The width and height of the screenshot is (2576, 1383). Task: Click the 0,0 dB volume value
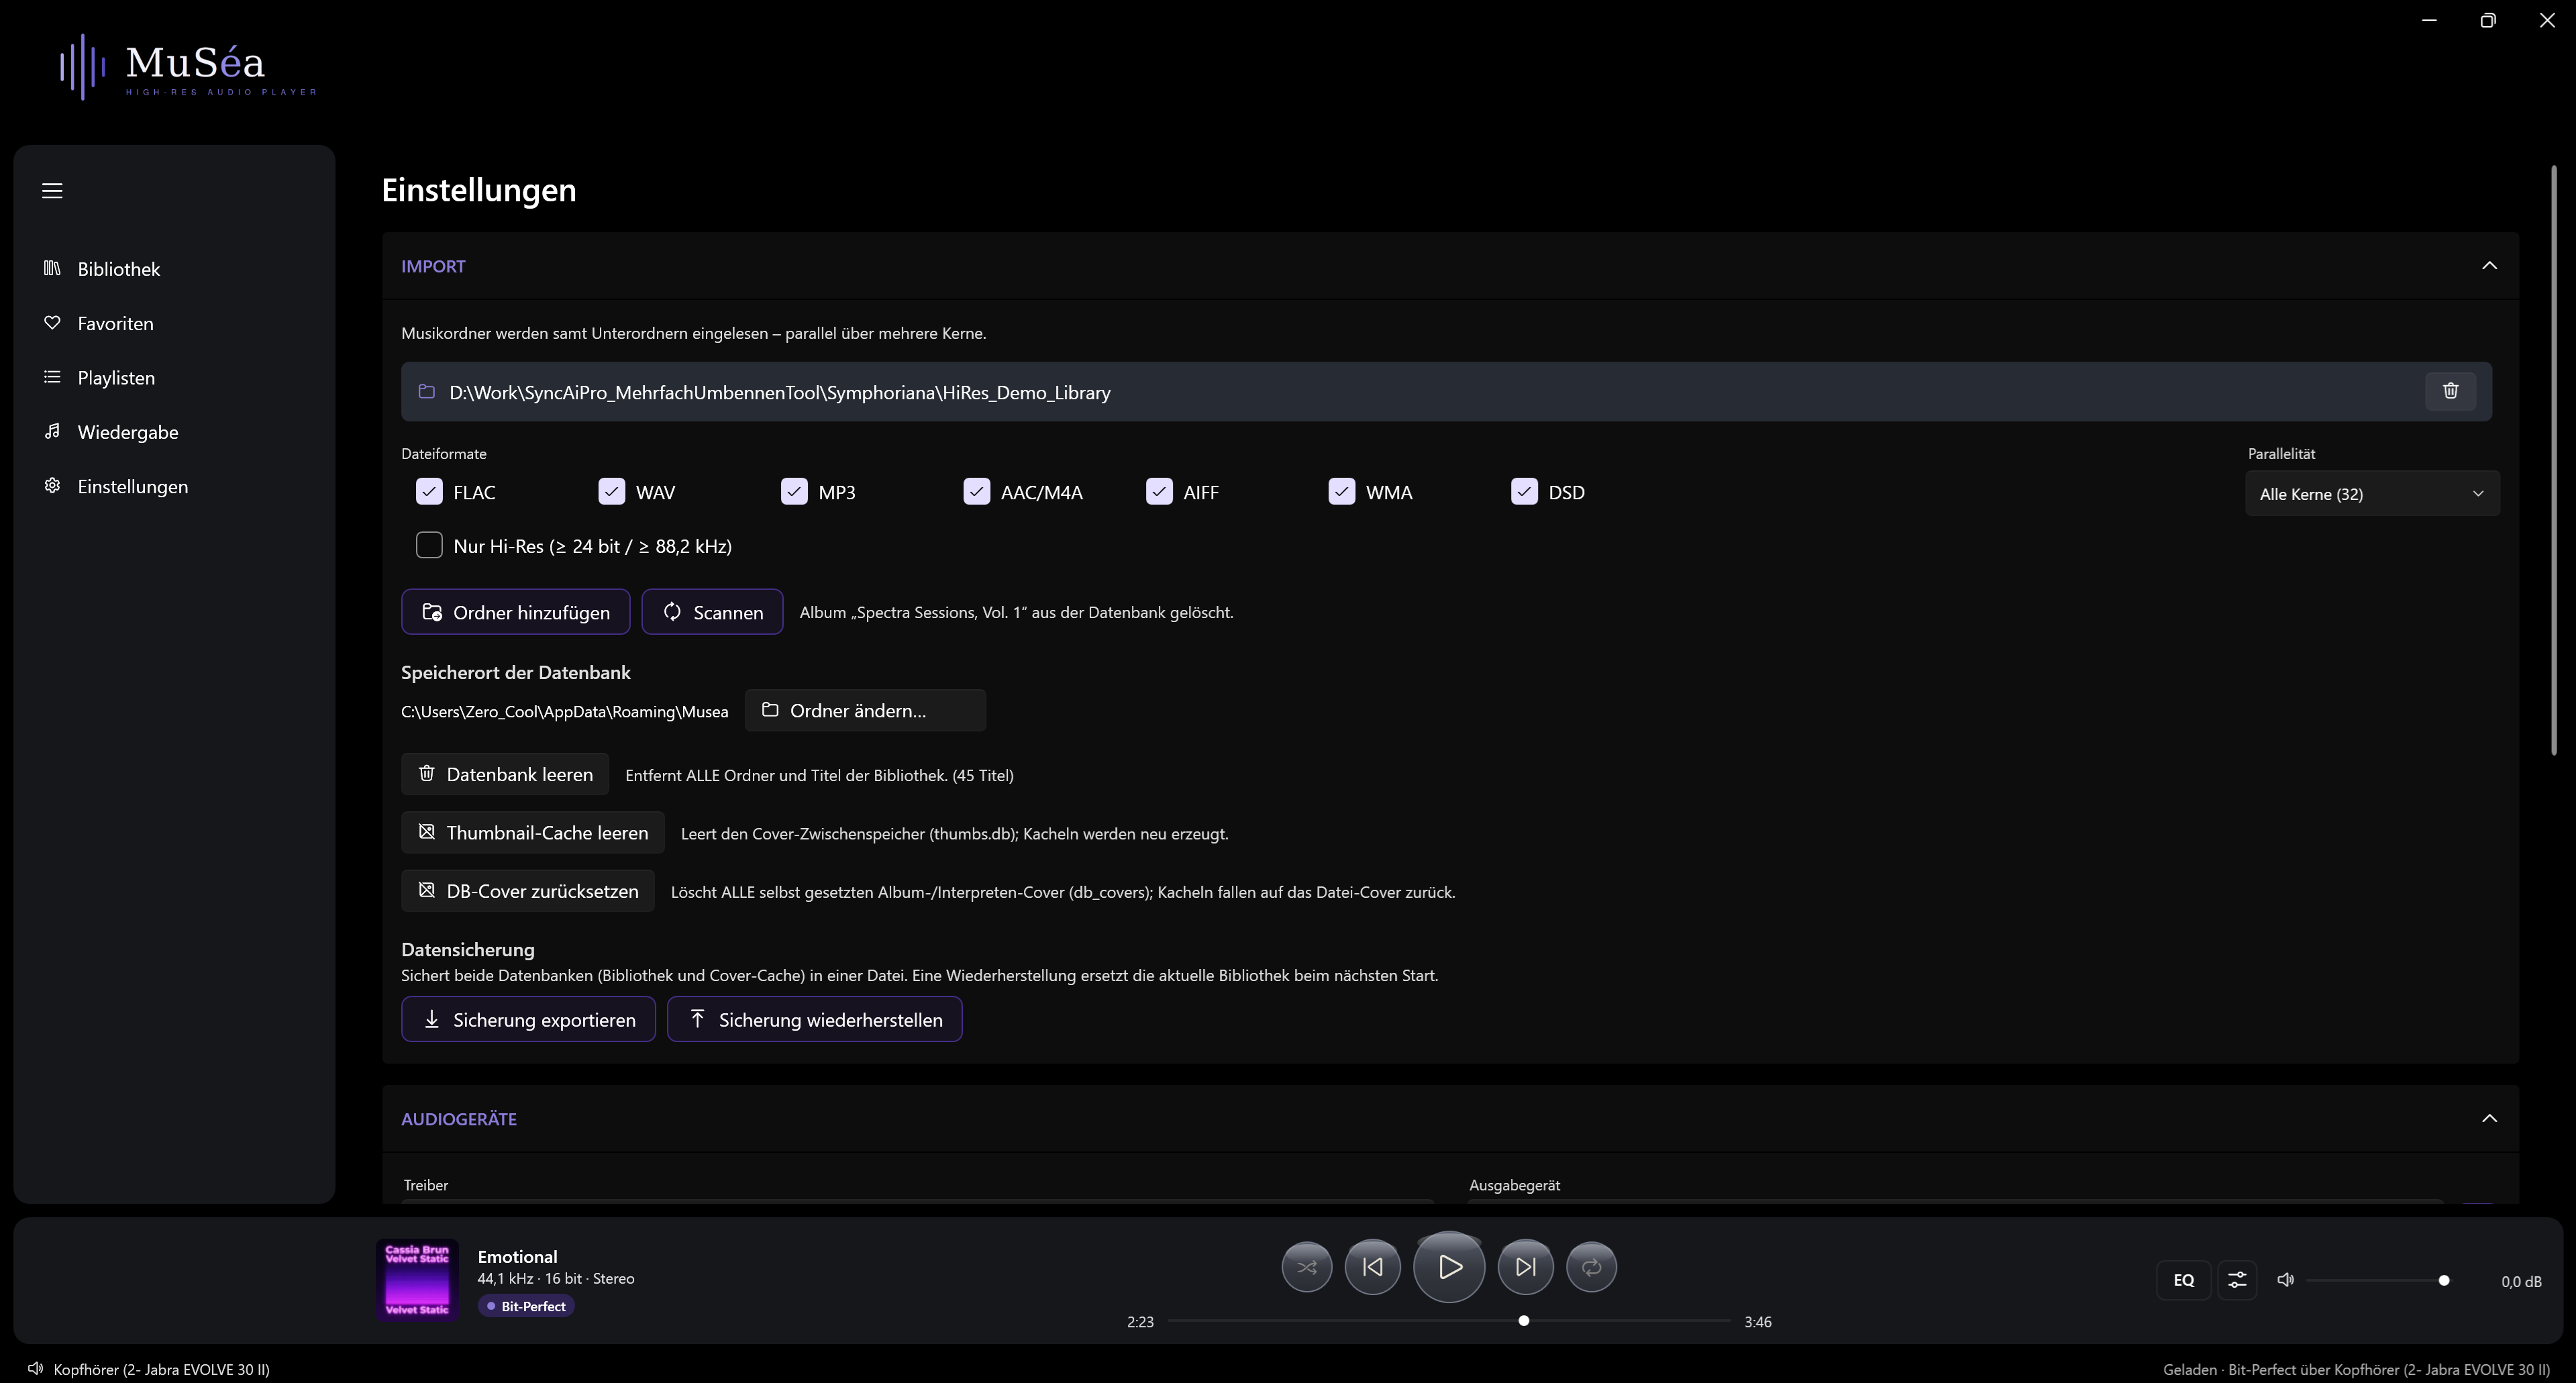click(x=2521, y=1281)
